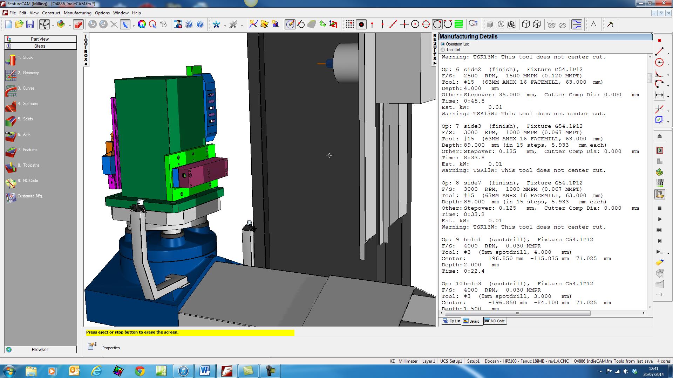Open dropdown beside the line tool
Viewport: 673px width, 378px height.
[x=668, y=53]
